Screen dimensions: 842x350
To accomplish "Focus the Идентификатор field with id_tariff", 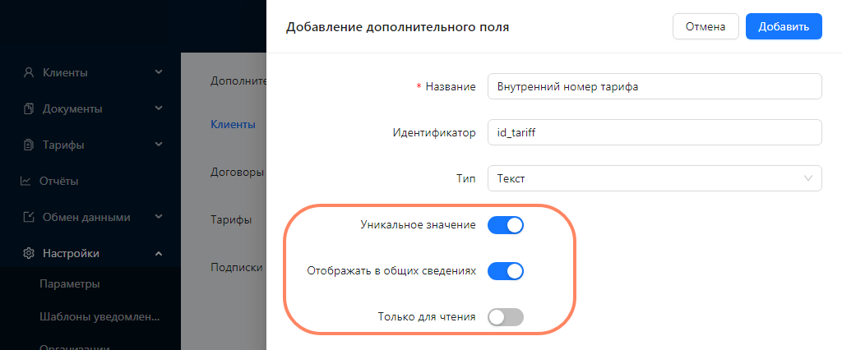I will tap(655, 132).
